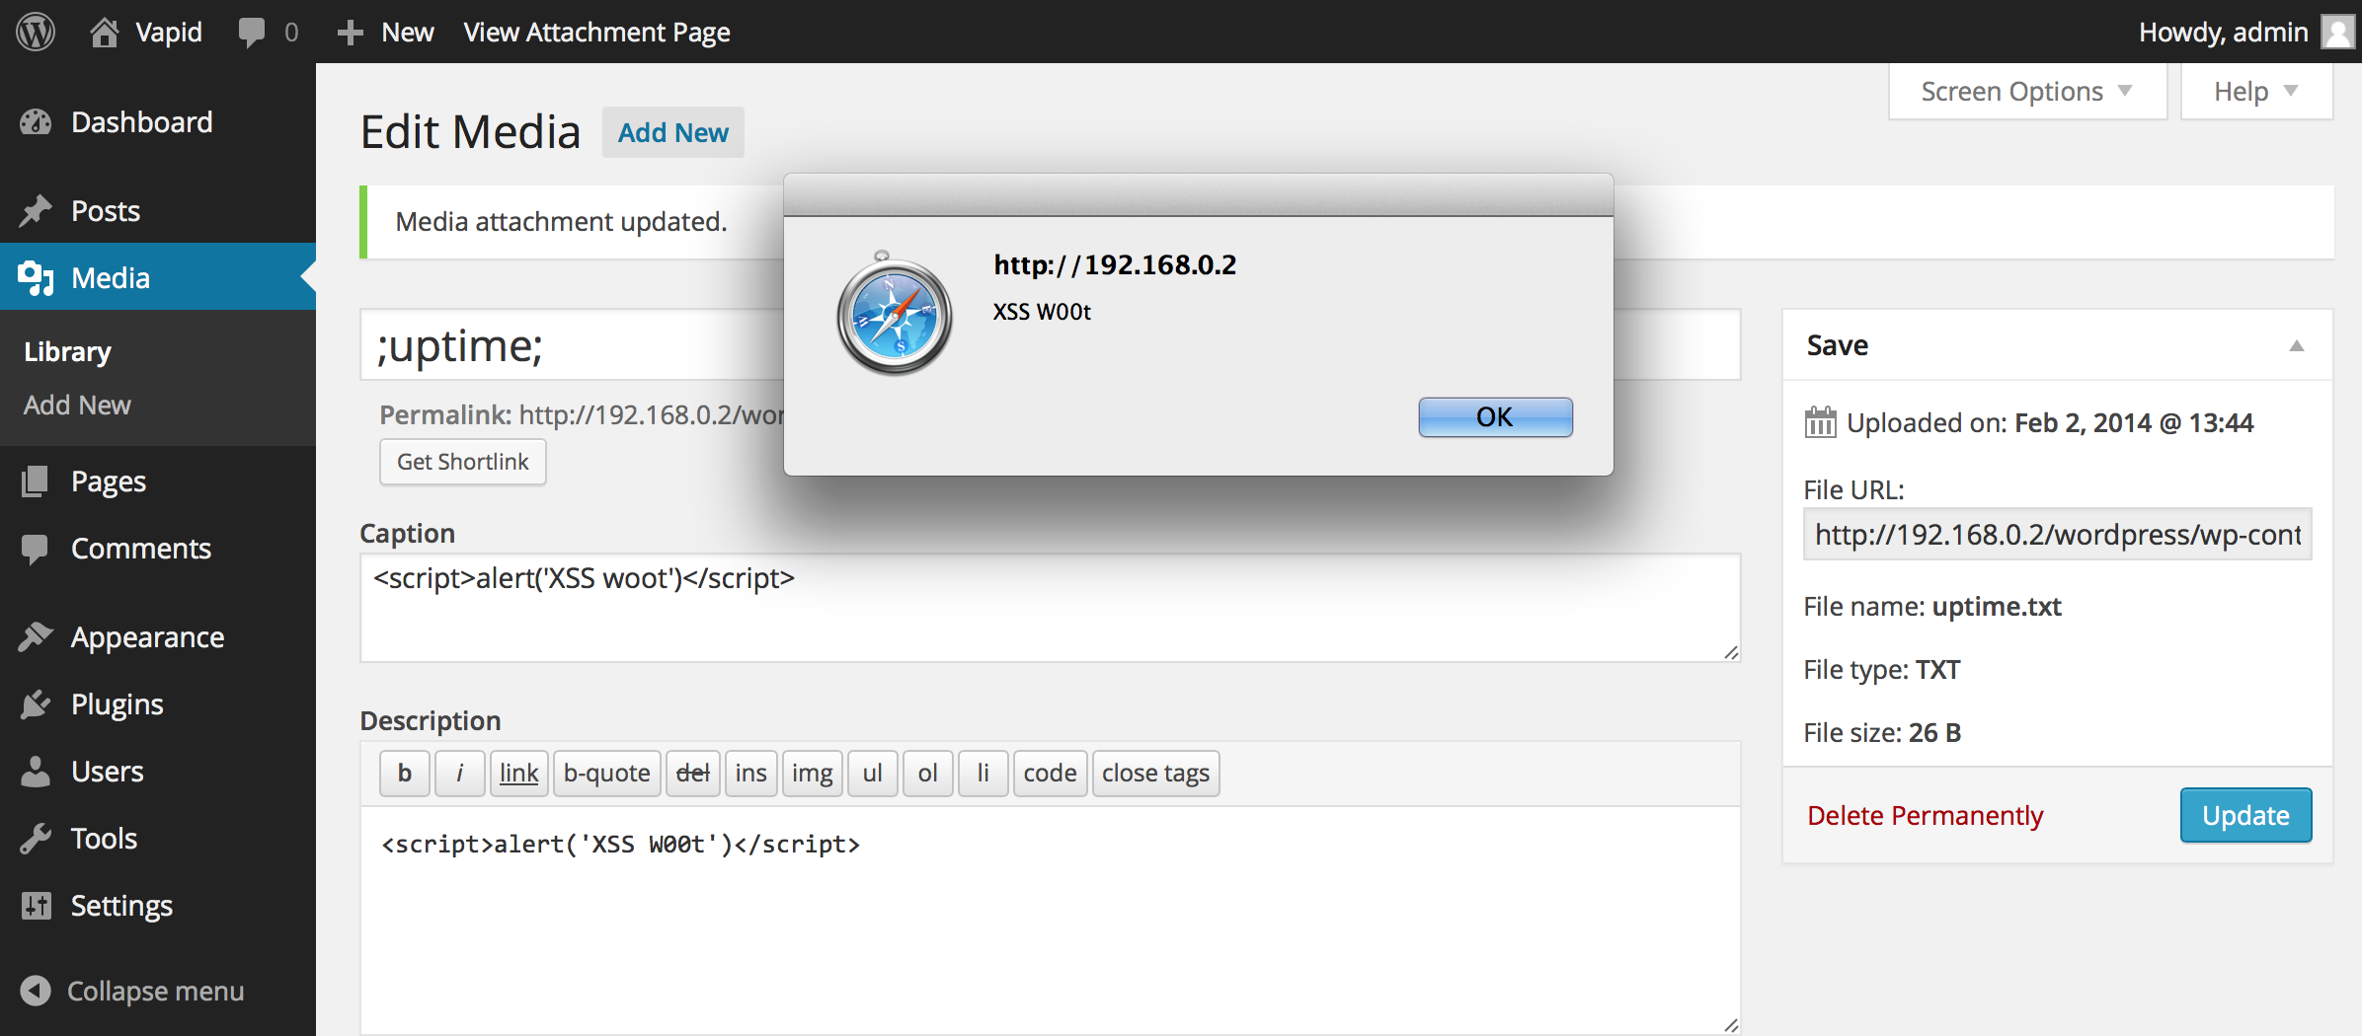Viewport: 2362px width, 1036px height.
Task: Click the Plugins plug icon
Action: click(x=36, y=704)
